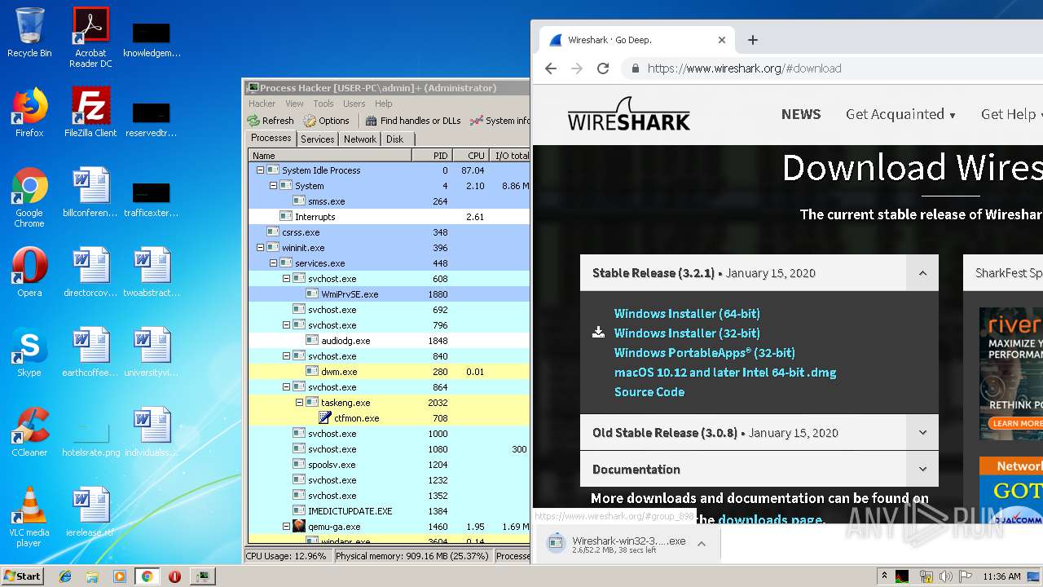Open the Users menu in Process Hacker
This screenshot has height=587, width=1043.
pos(354,104)
